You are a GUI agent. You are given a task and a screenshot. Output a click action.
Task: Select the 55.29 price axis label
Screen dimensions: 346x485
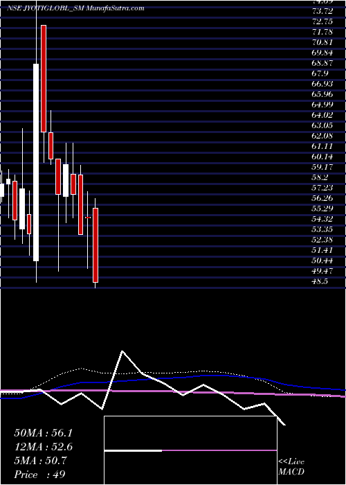[x=322, y=209]
